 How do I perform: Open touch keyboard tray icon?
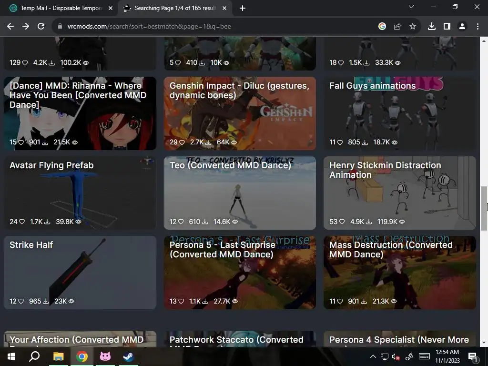tap(425, 356)
